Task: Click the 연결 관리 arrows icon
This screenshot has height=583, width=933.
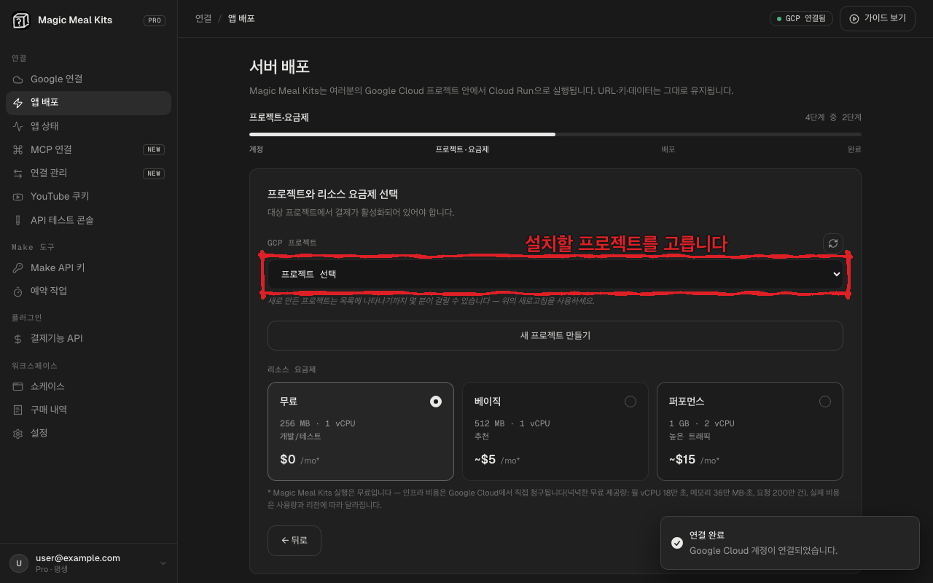Action: point(18,173)
